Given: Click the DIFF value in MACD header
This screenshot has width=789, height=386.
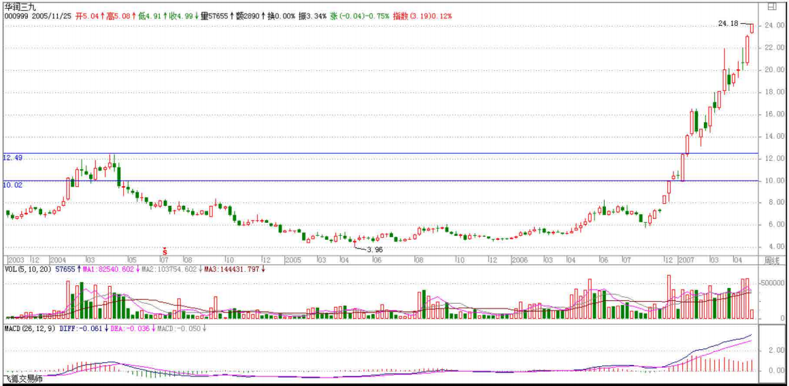Looking at the screenshot, I should (88, 328).
